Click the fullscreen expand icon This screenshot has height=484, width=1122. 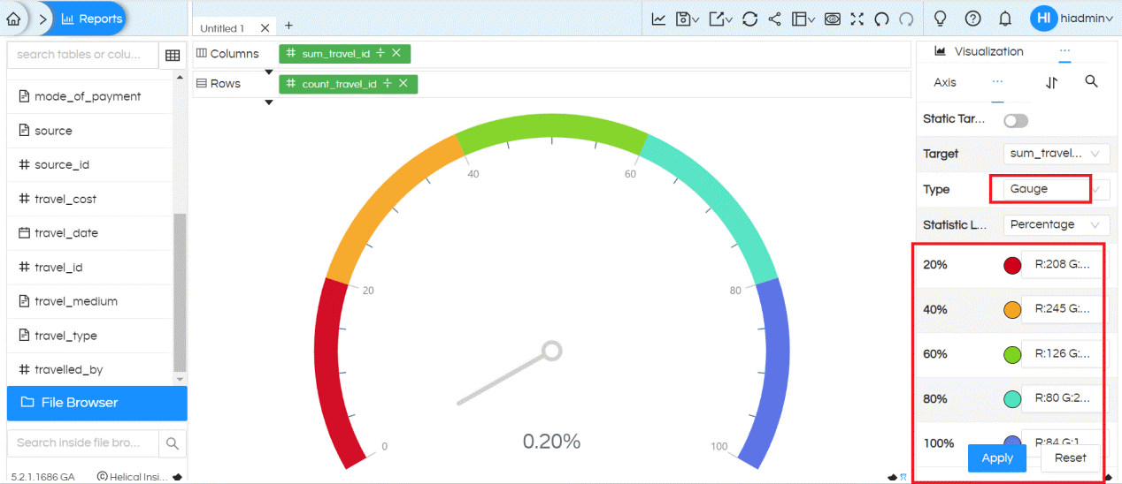coord(857,19)
